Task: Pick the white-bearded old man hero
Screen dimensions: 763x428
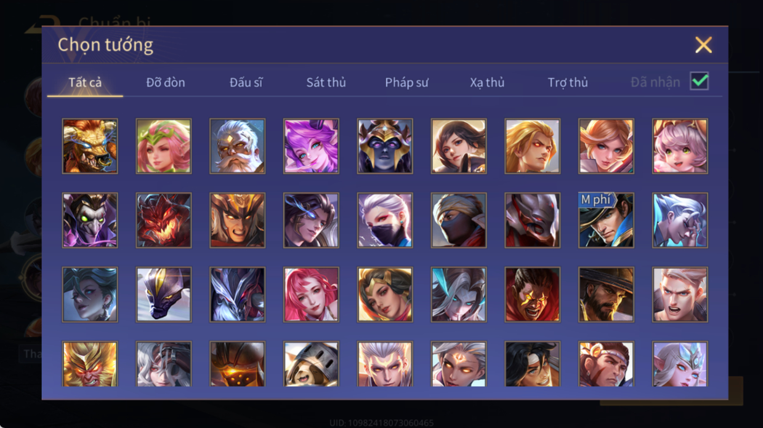Action: click(237, 146)
